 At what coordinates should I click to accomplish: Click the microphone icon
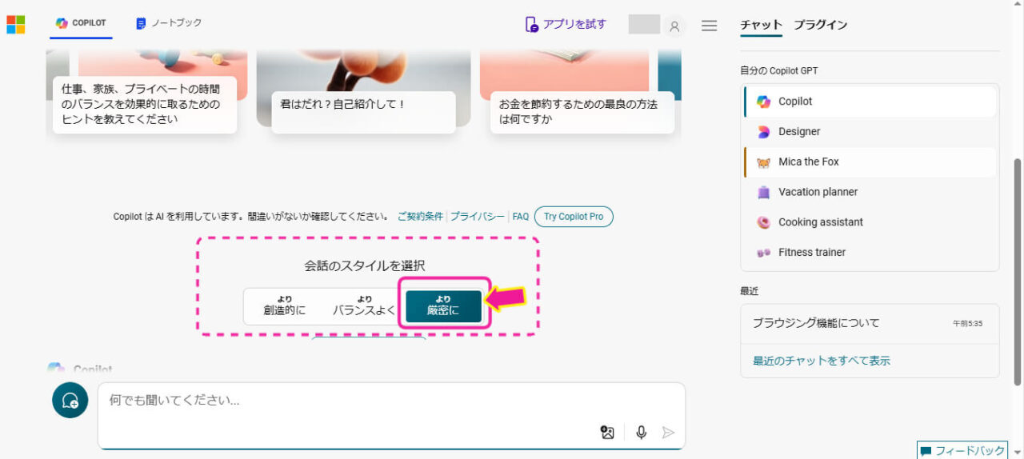coord(641,432)
